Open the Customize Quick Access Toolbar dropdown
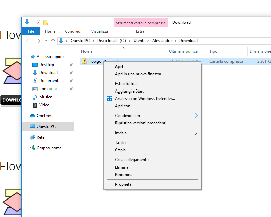271x217 pixels. pos(52,23)
